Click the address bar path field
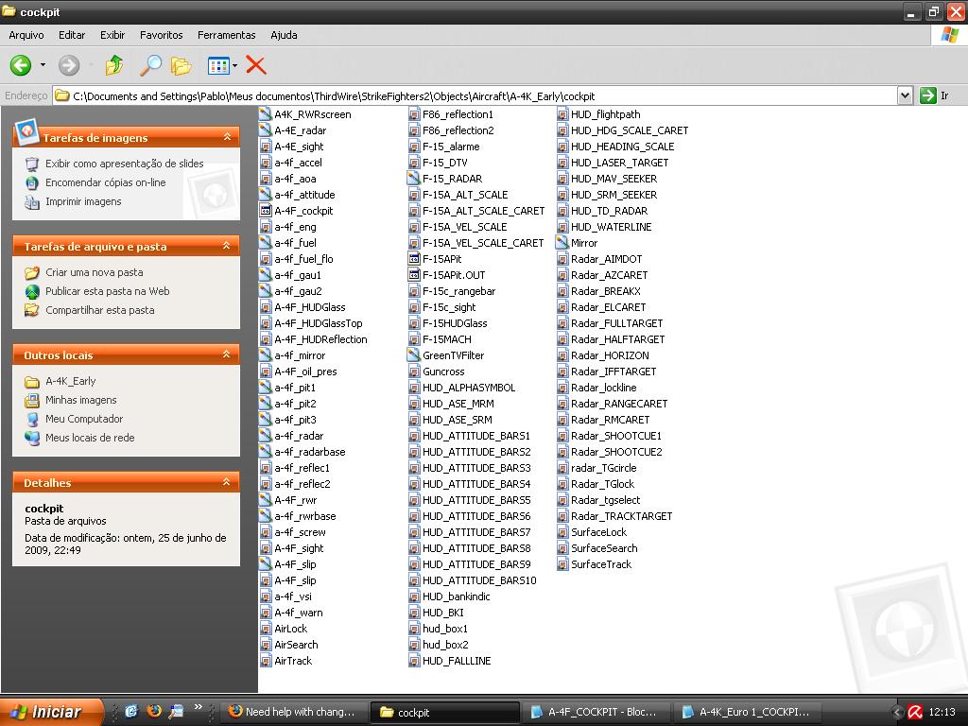 coord(475,95)
